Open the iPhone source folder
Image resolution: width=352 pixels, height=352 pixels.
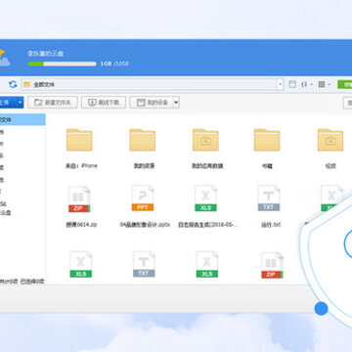79,140
